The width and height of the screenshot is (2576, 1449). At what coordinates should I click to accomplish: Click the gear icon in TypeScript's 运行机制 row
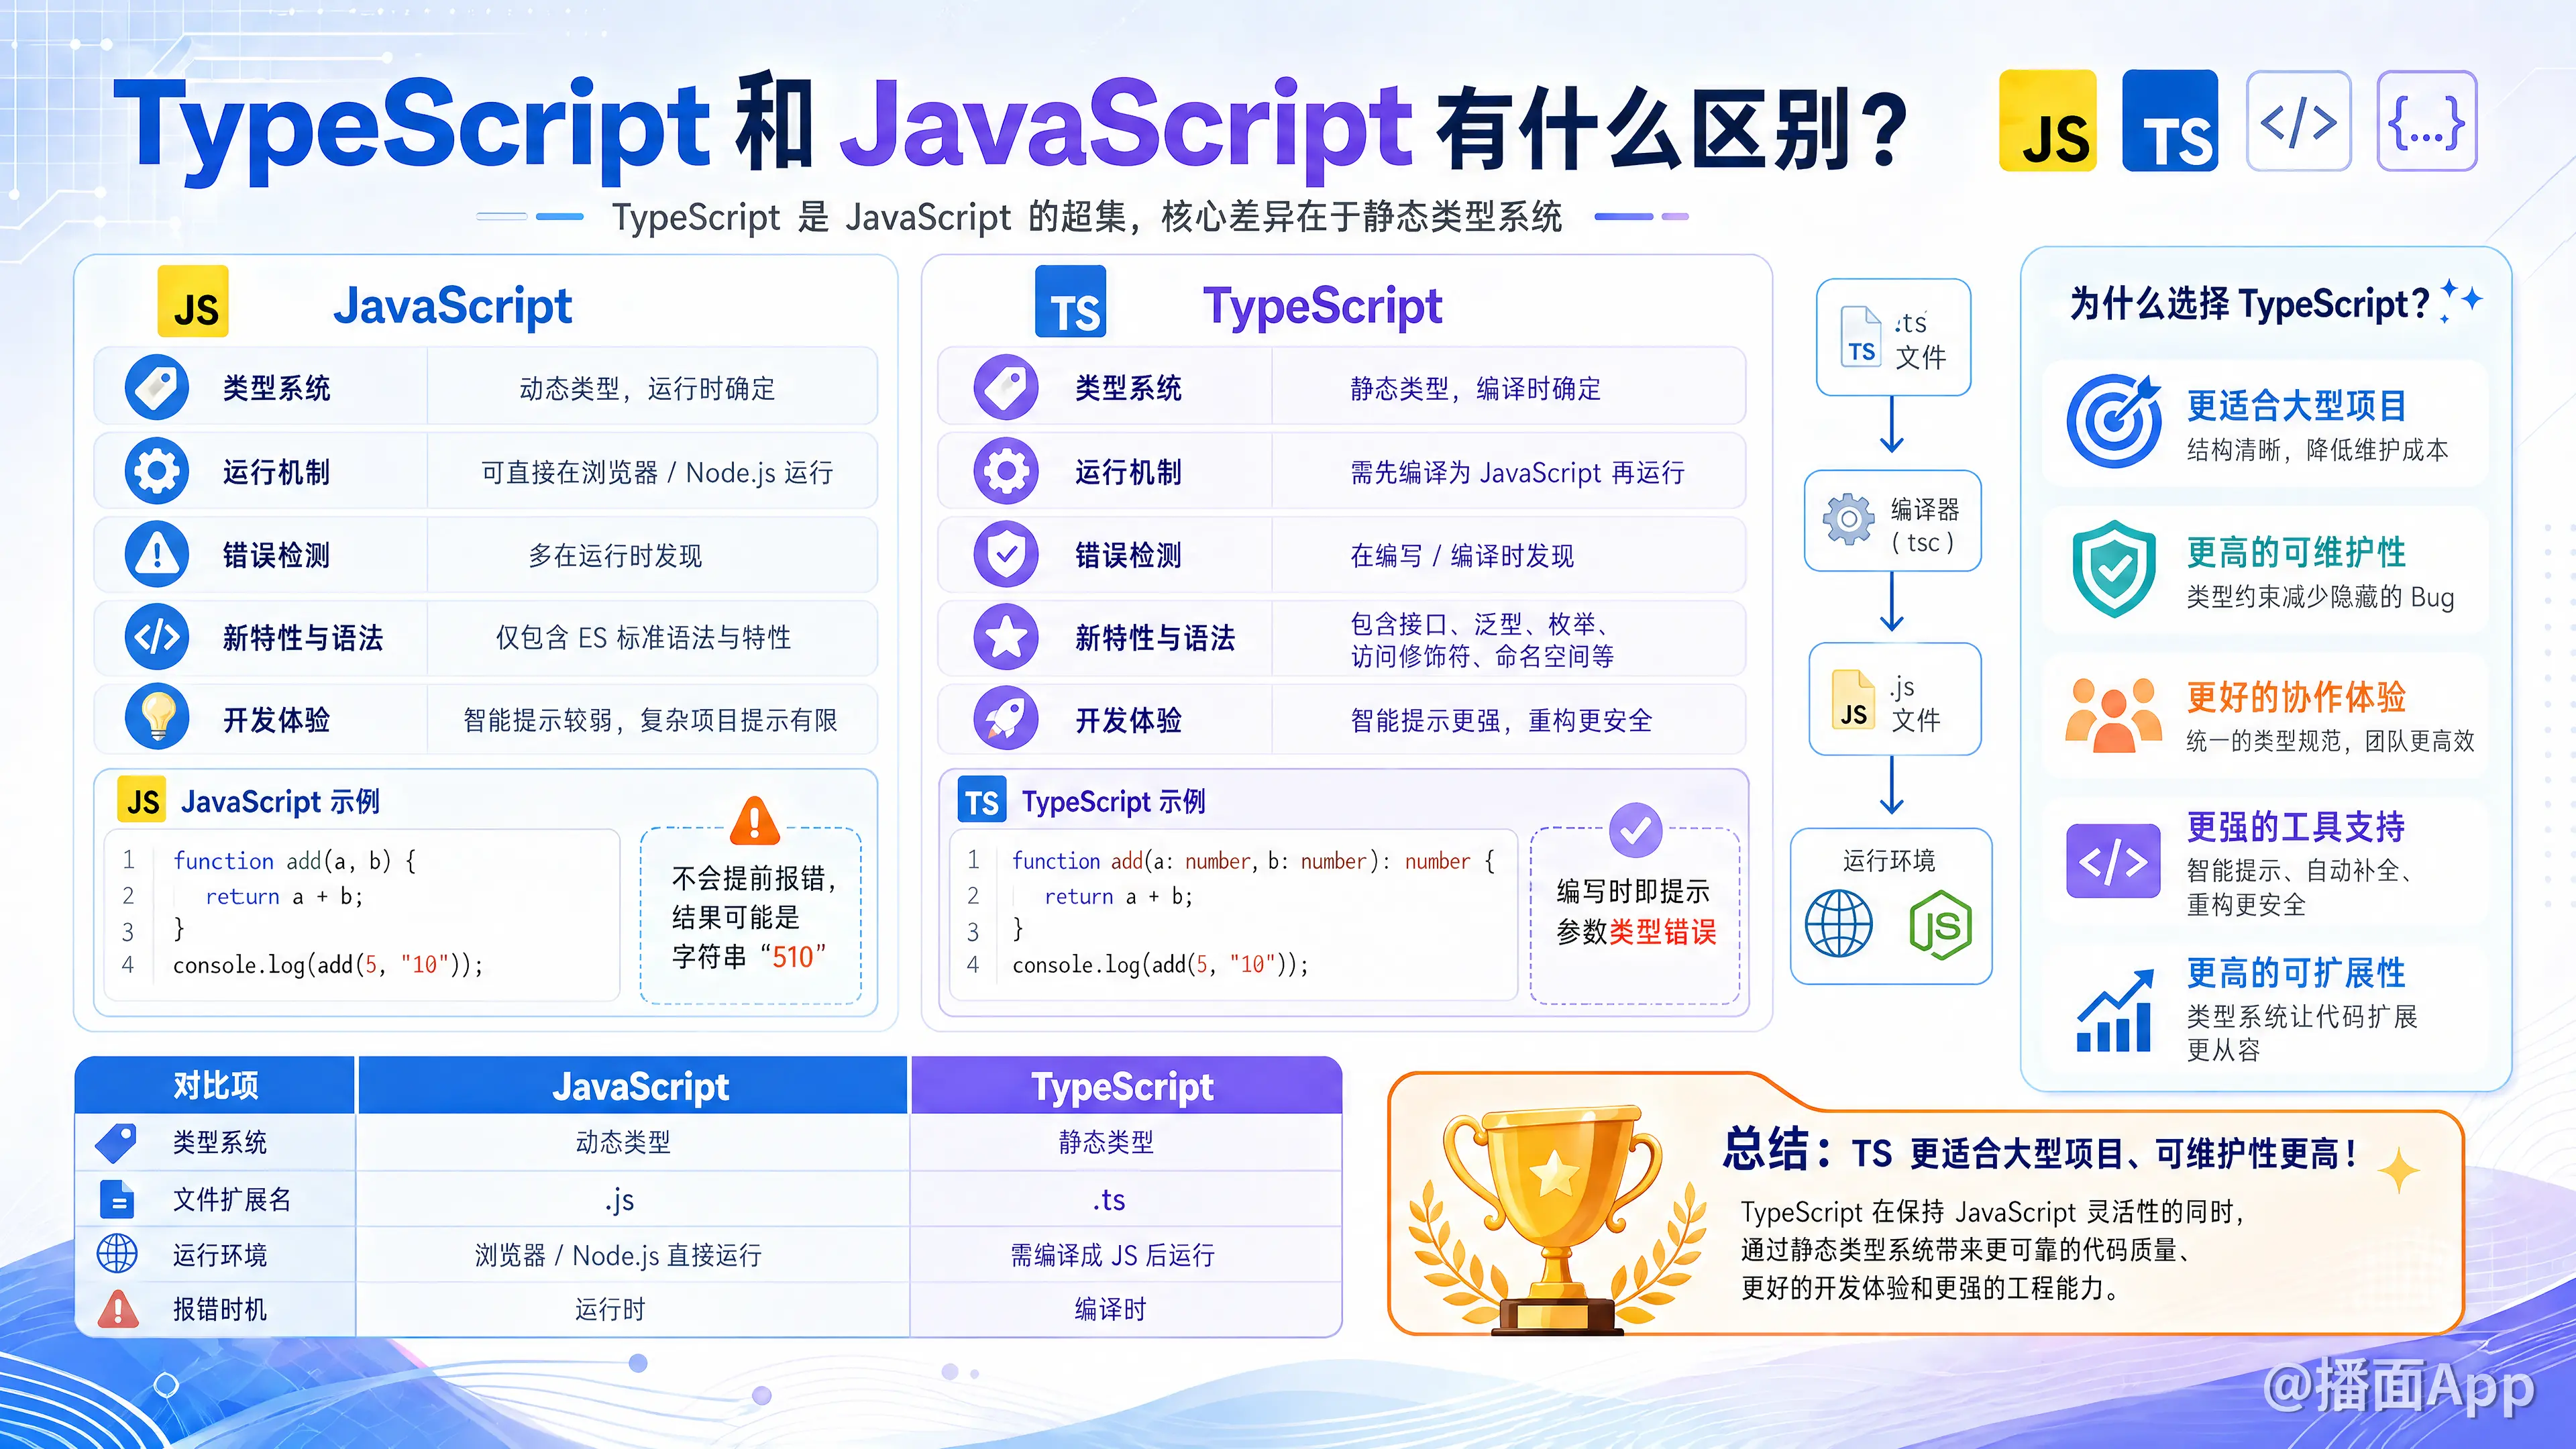point(1006,471)
